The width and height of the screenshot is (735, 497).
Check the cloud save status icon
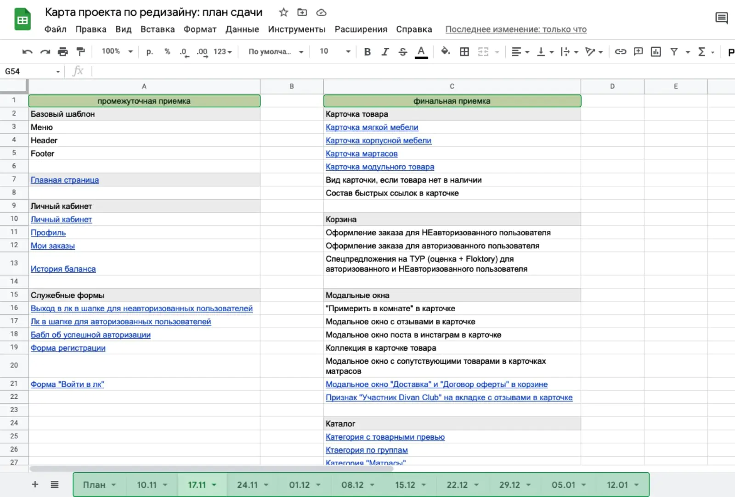point(321,12)
